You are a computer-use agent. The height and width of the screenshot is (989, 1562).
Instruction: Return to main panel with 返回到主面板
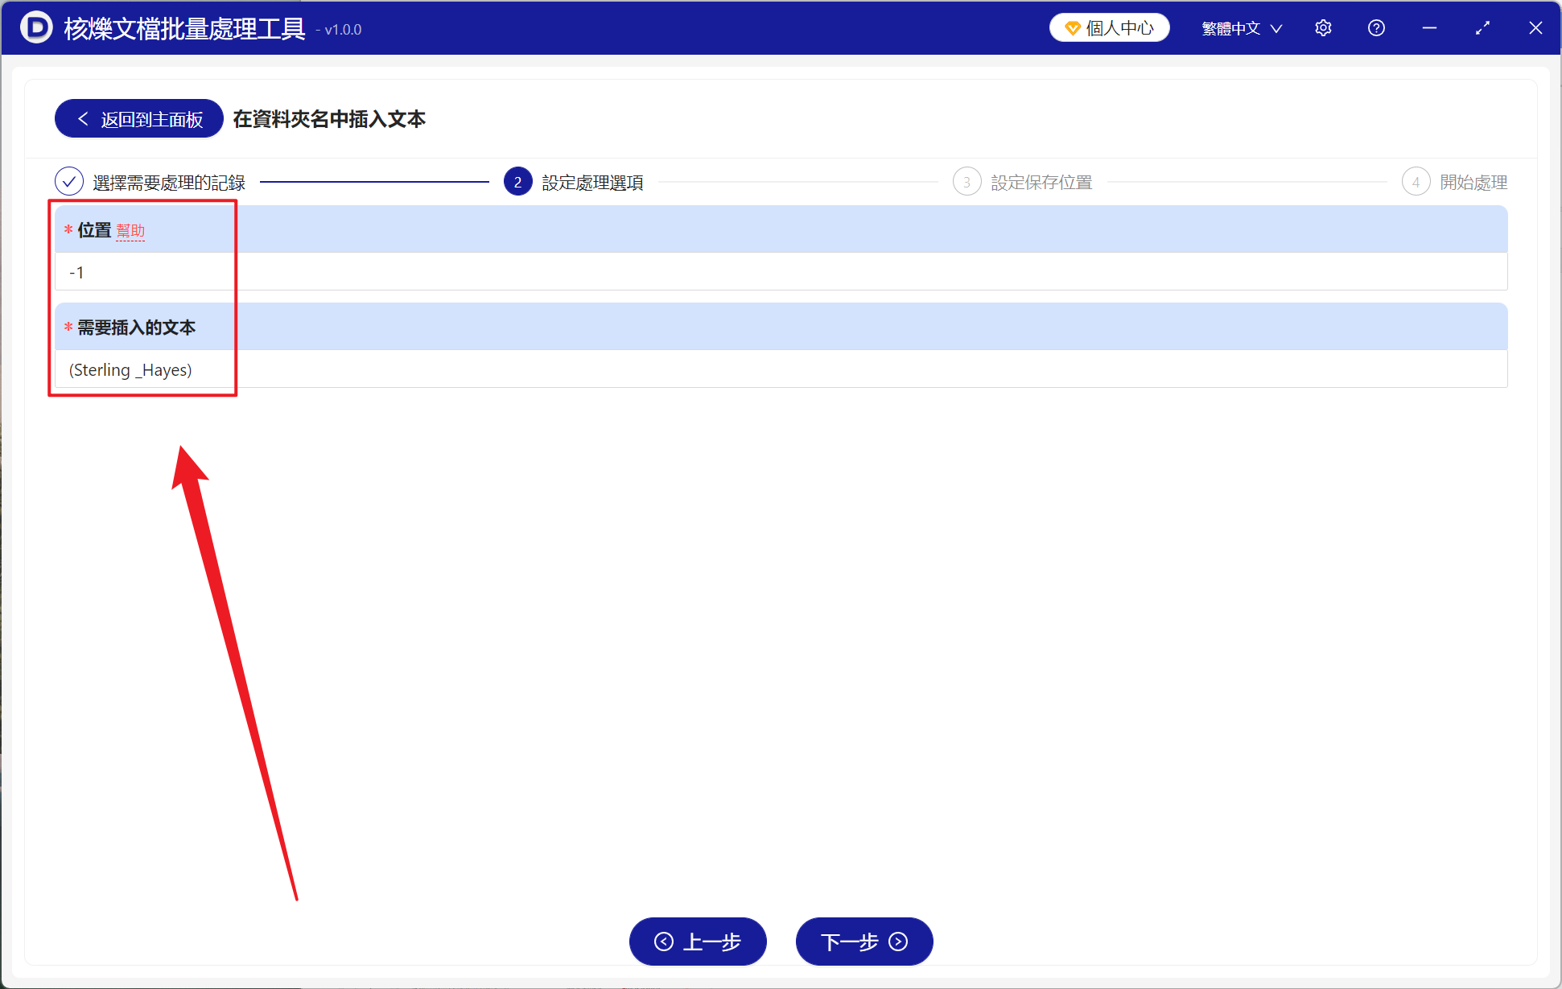(x=139, y=119)
